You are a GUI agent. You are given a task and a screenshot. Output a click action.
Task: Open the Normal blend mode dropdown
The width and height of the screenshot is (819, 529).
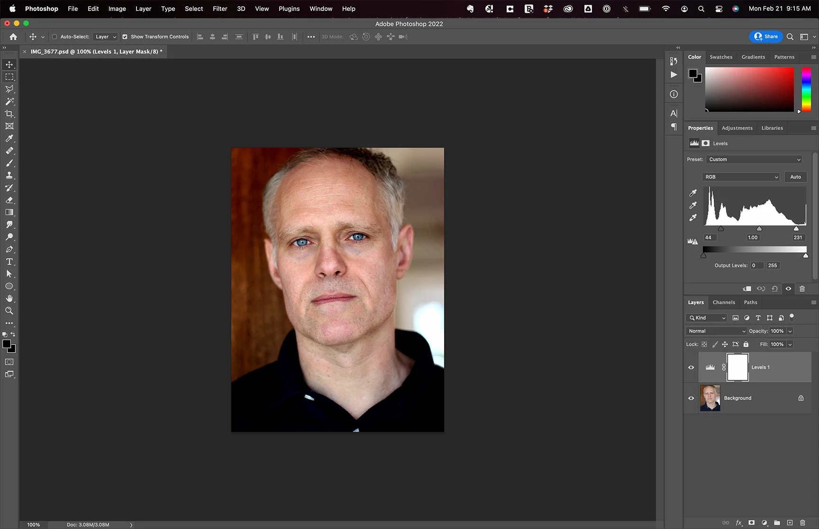(716, 331)
